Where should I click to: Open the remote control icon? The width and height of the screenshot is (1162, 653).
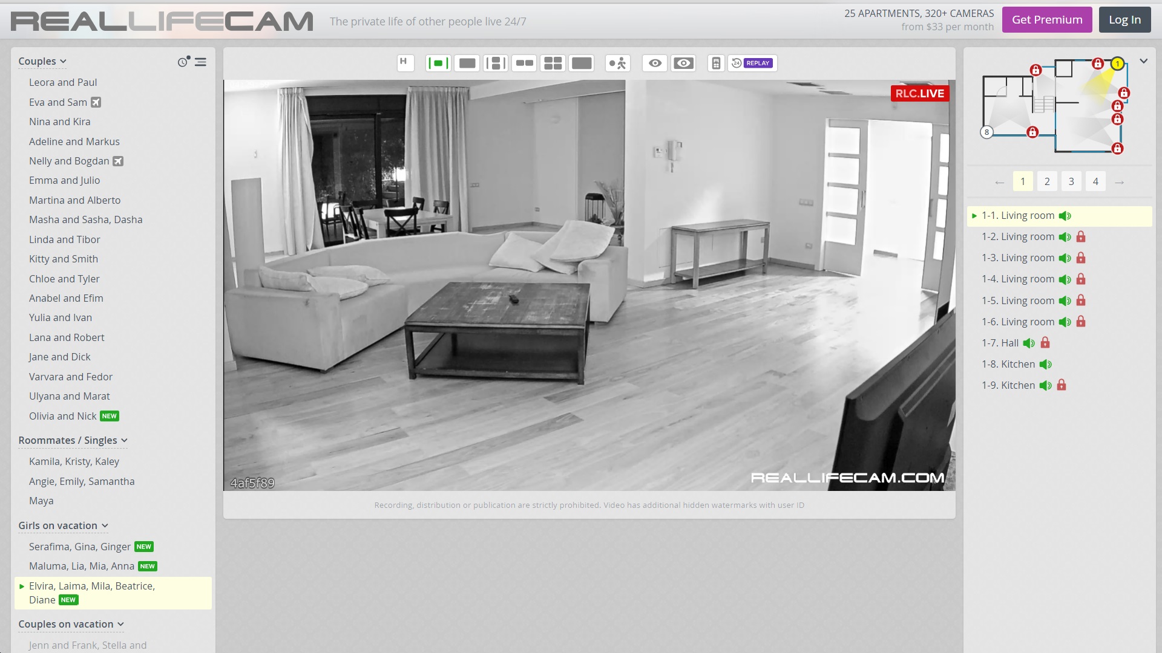tap(716, 63)
